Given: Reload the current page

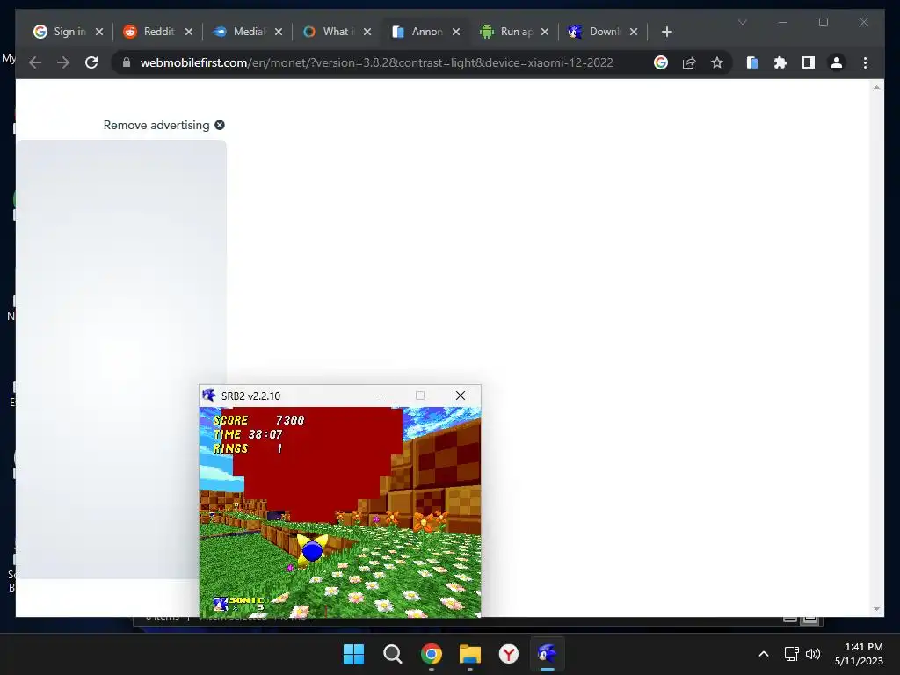Looking at the screenshot, I should coord(91,62).
